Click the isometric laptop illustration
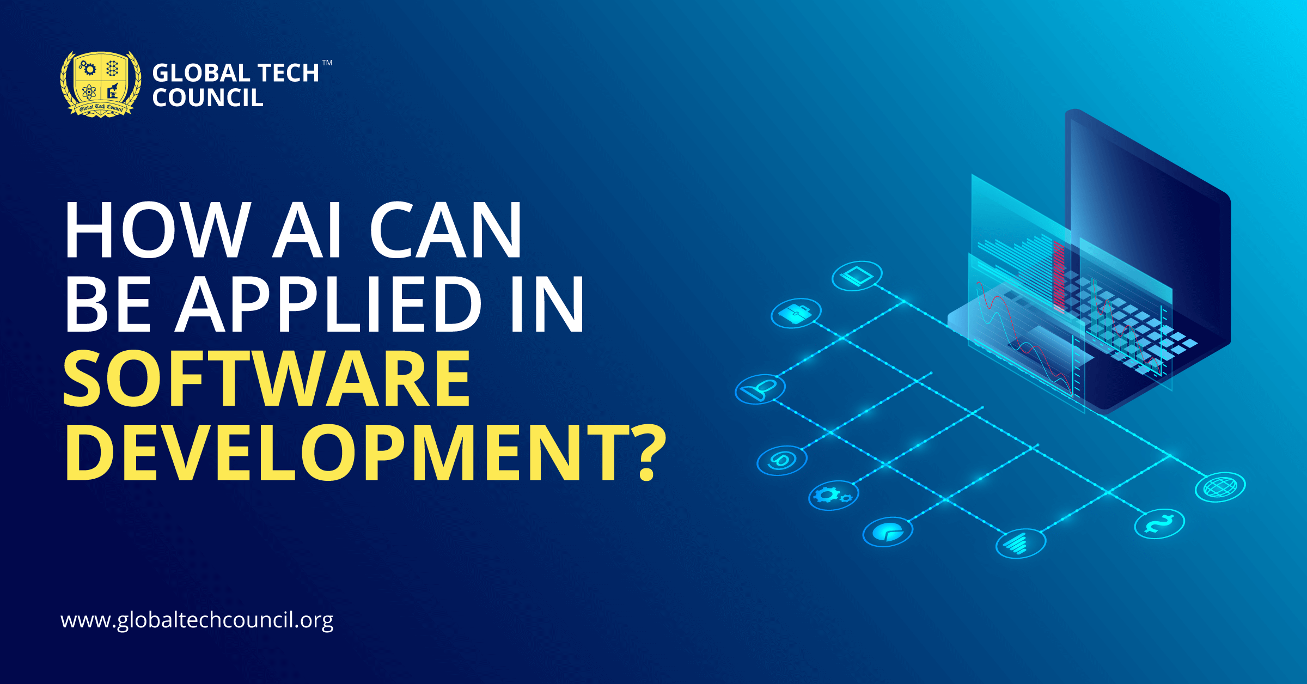1307x684 pixels. tap(1089, 261)
